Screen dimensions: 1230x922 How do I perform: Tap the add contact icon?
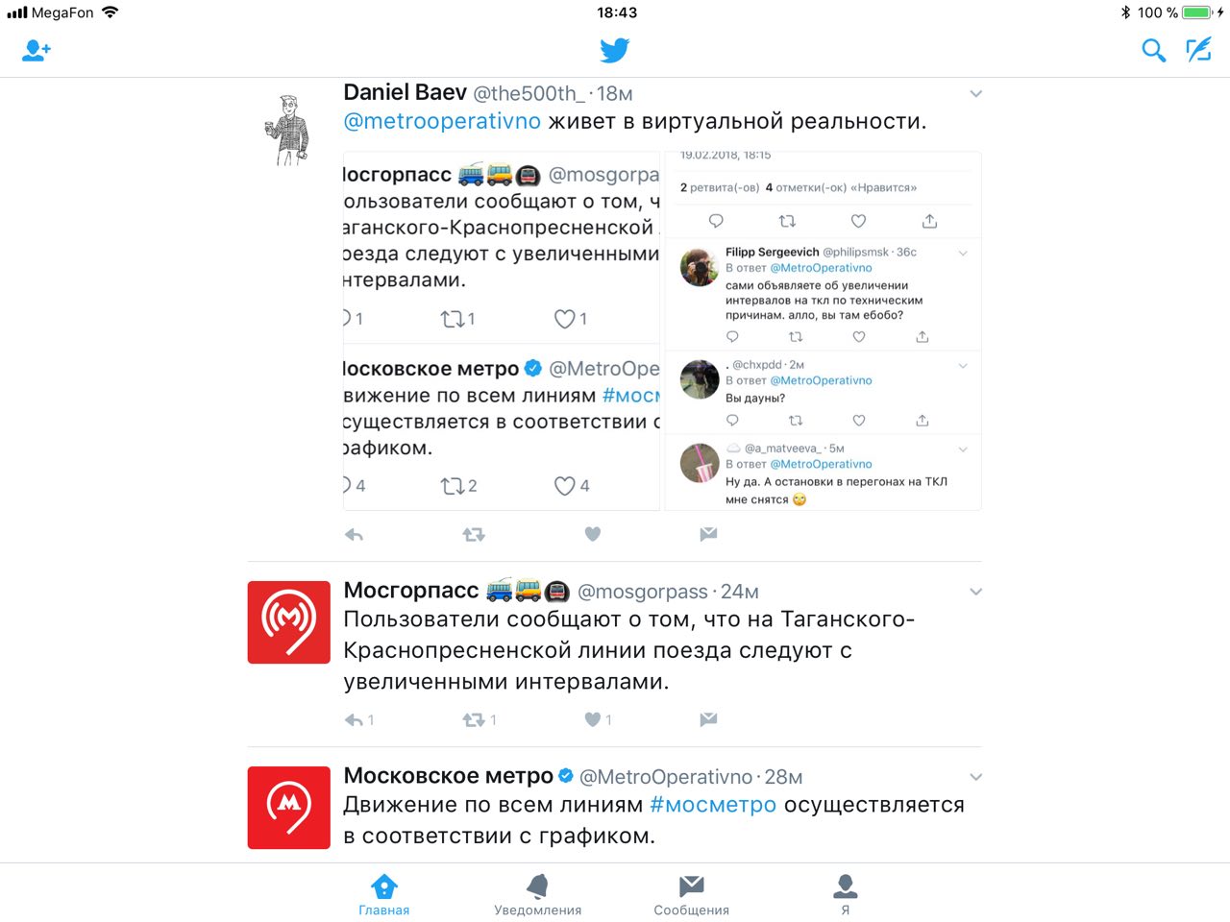pyautogui.click(x=37, y=50)
